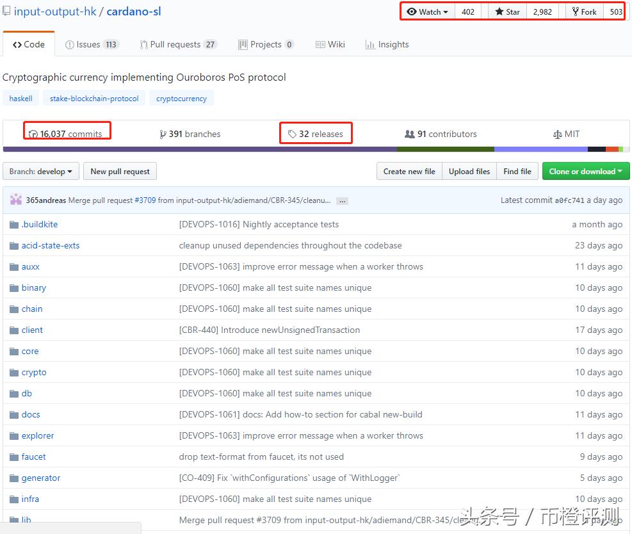The width and height of the screenshot is (632, 534).
Task: Click the folder icon beside explorer
Action: (x=14, y=436)
